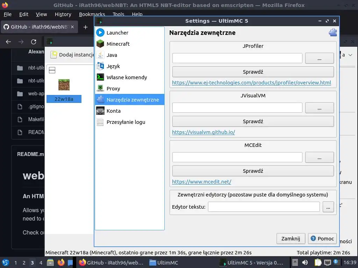
Task: Go forward in Firefox
Action: (x=21, y=42)
